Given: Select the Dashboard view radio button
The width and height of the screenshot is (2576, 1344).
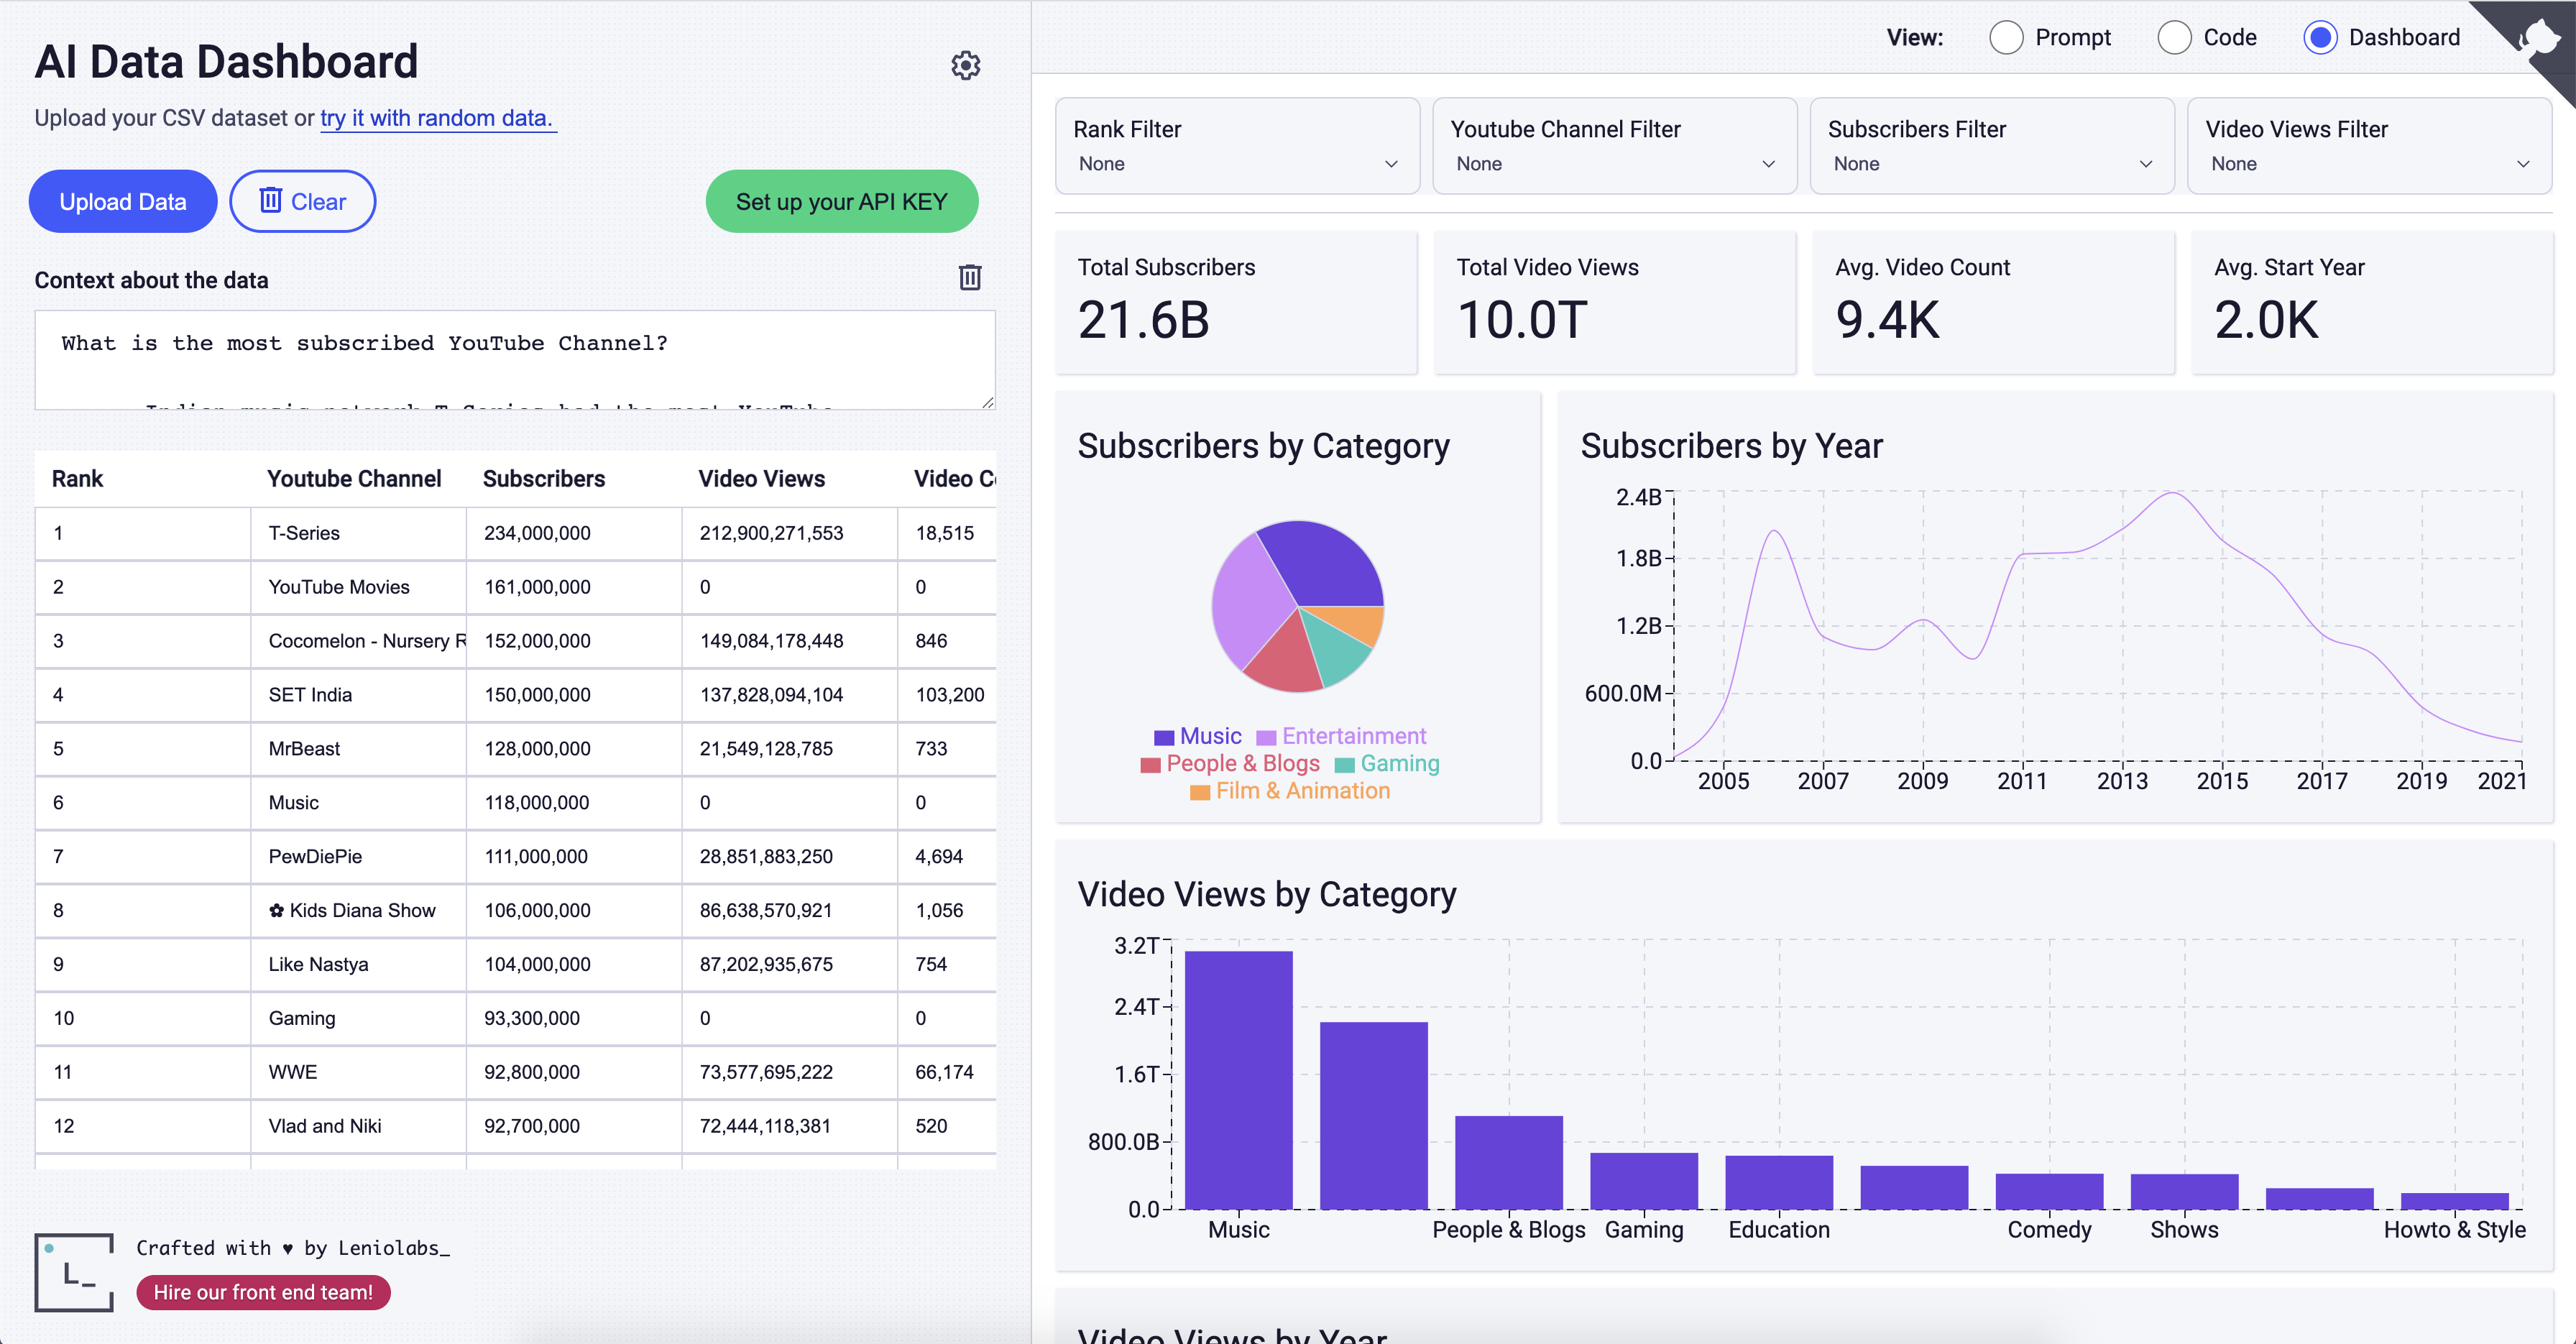Looking at the screenshot, I should tap(2320, 38).
